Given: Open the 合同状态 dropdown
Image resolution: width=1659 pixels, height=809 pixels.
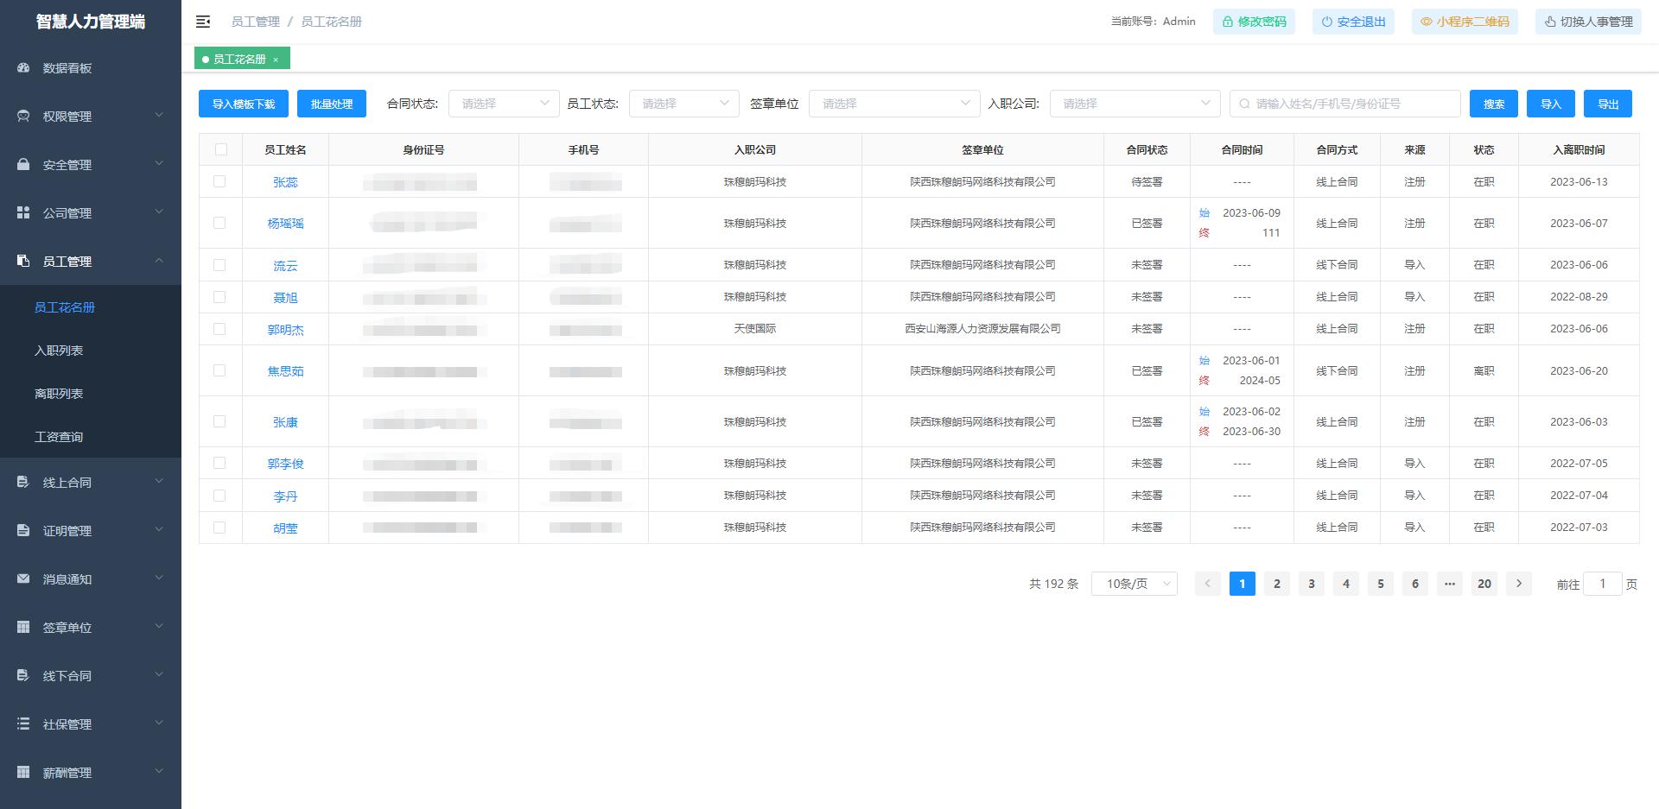Looking at the screenshot, I should point(504,103).
